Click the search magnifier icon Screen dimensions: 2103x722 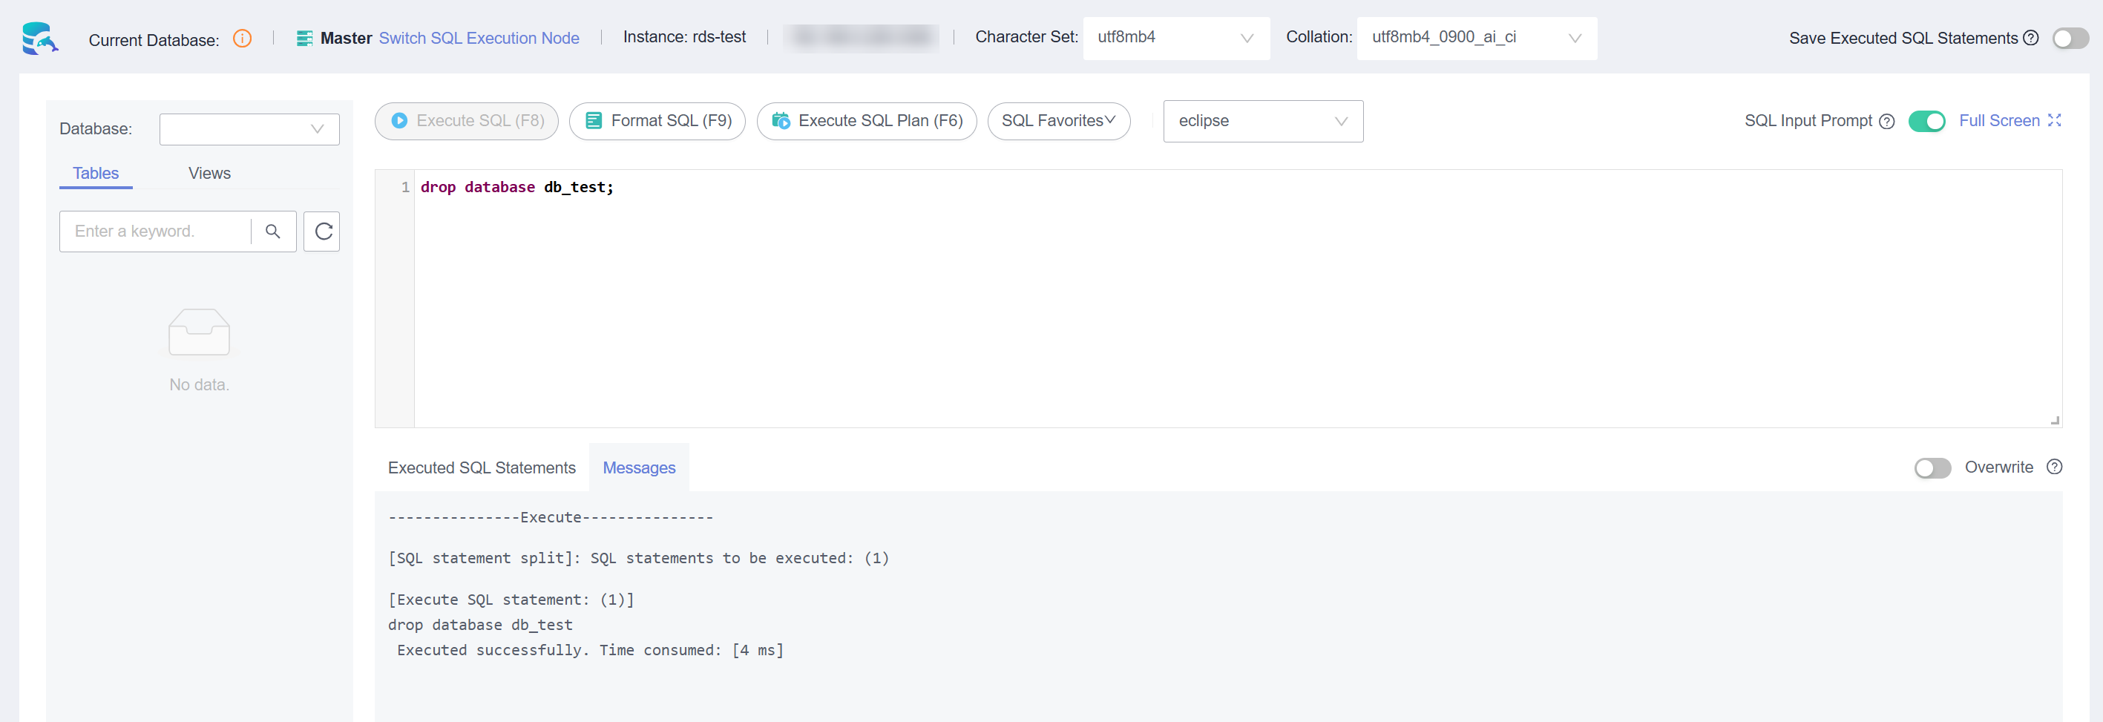[x=272, y=231]
